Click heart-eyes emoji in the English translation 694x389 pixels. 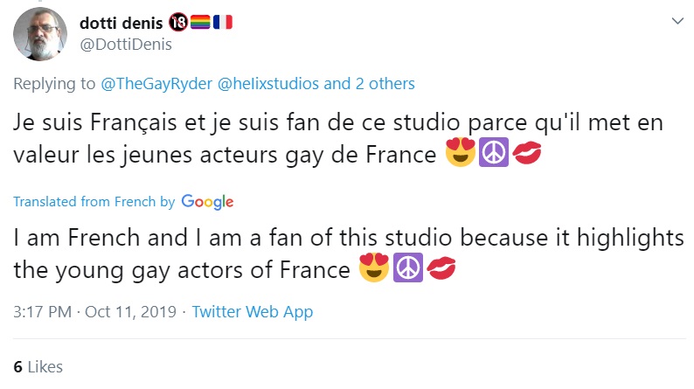tap(374, 270)
